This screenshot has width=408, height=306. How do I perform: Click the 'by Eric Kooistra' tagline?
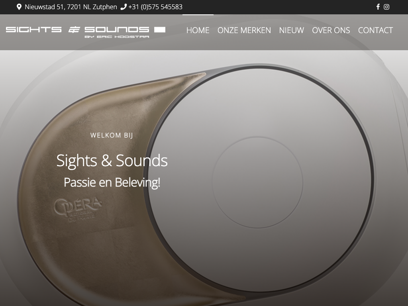117,37
